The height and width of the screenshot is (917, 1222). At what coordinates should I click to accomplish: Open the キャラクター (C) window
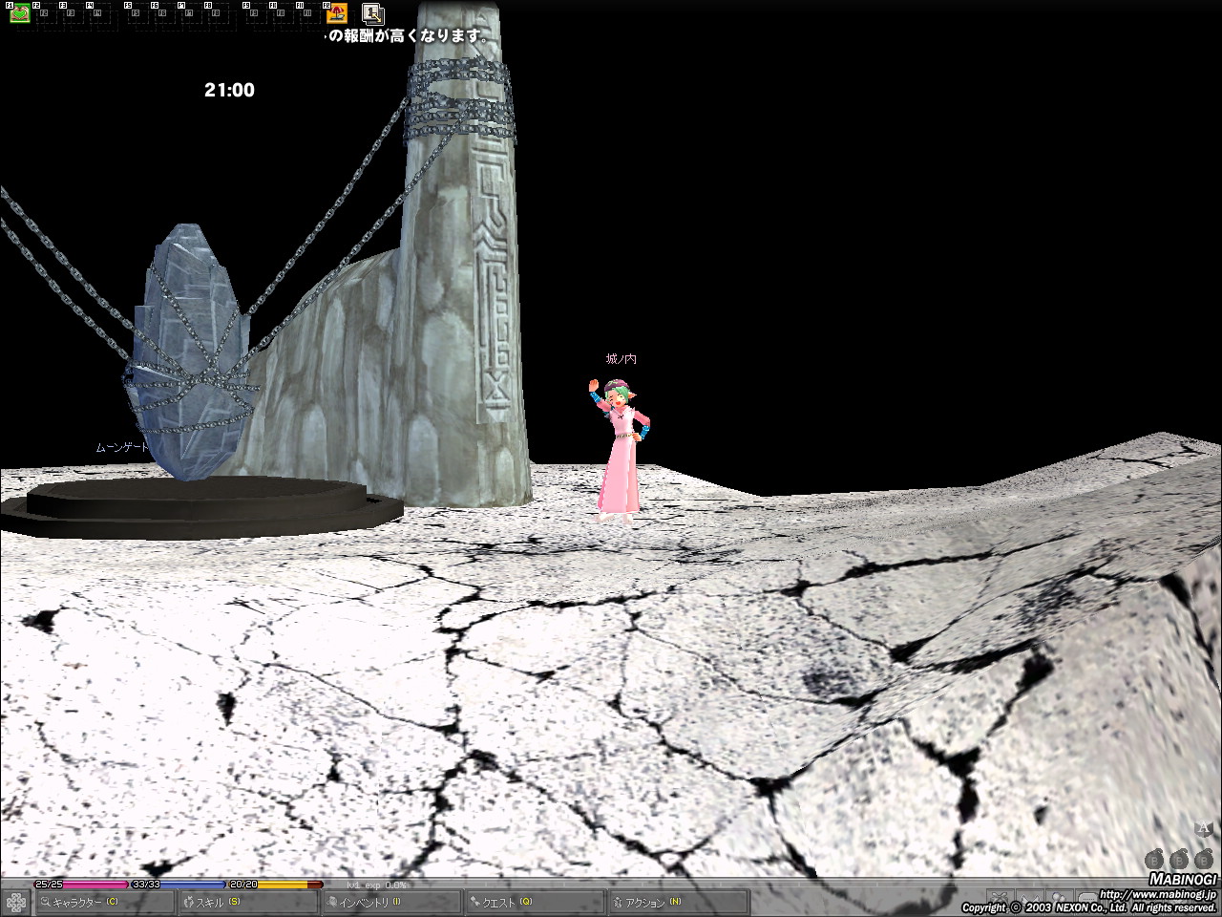click(105, 902)
